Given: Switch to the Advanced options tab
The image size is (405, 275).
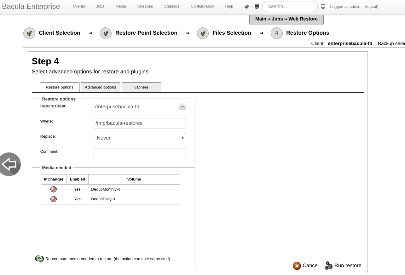Looking at the screenshot, I should pyautogui.click(x=100, y=87).
